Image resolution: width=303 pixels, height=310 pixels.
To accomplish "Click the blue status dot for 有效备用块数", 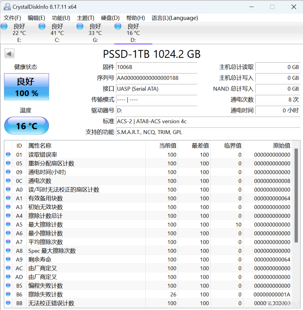I will tap(8, 198).
